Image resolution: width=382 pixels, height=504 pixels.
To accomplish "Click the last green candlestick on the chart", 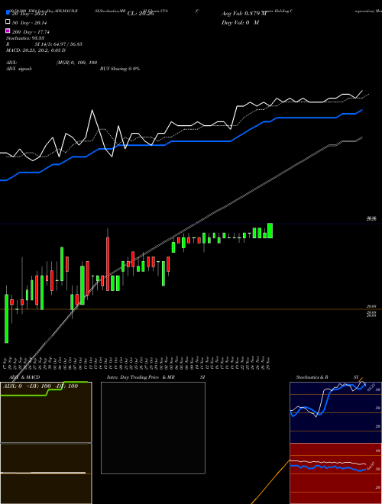I will click(270, 231).
